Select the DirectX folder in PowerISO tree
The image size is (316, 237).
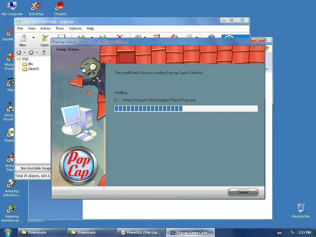[x=33, y=69]
